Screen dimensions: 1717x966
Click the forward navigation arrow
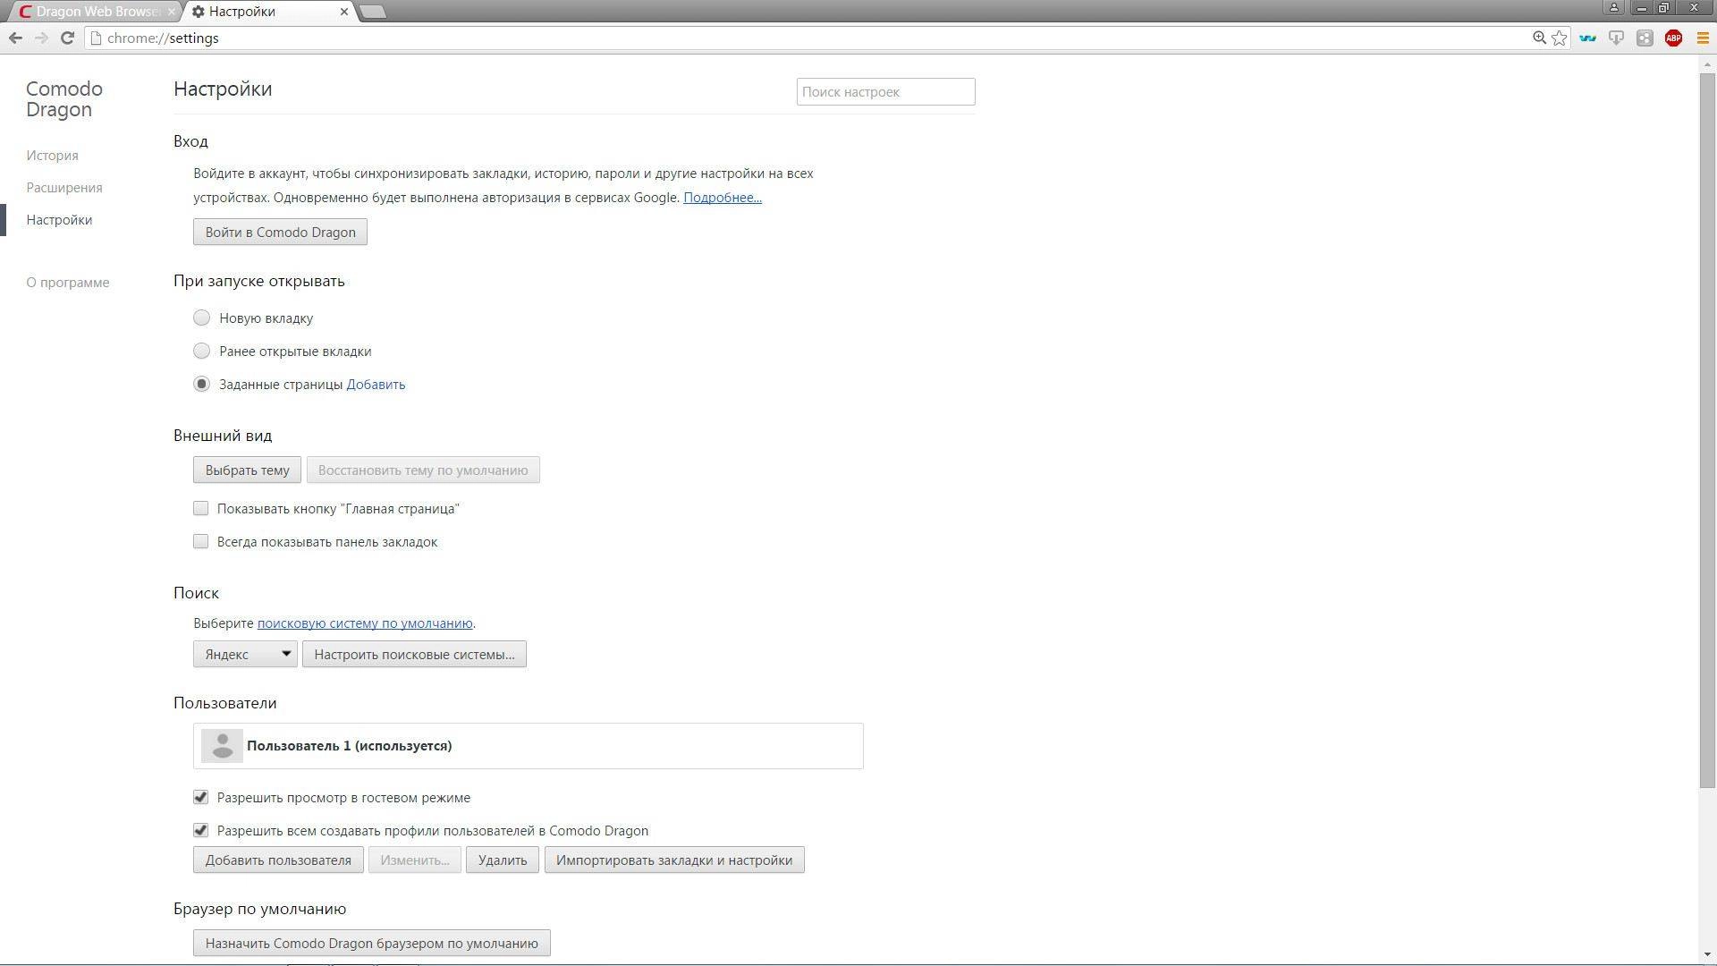(x=41, y=38)
